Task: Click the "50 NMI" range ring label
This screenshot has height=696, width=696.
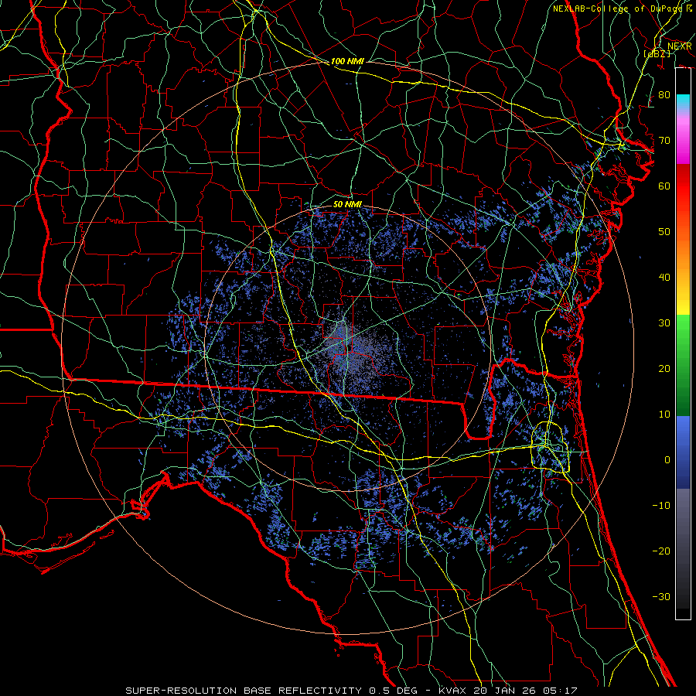Action: [x=347, y=204]
